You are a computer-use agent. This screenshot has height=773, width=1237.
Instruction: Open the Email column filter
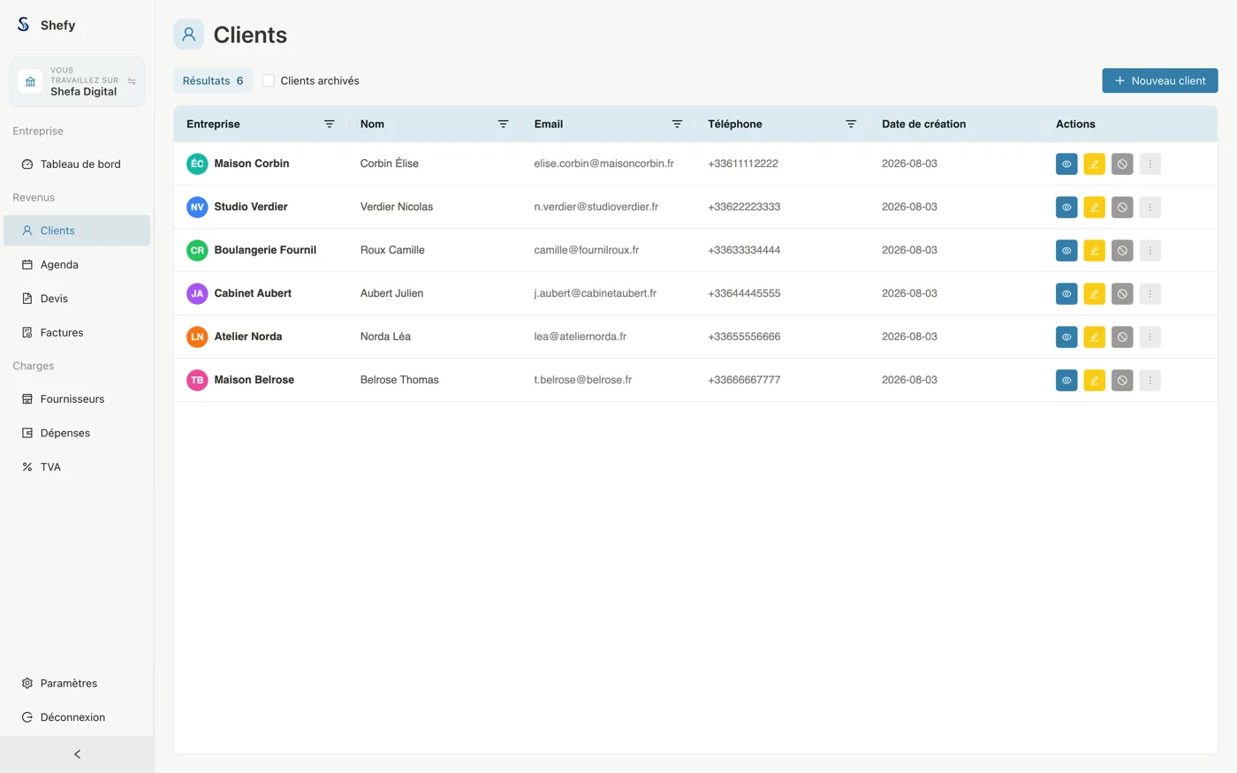pyautogui.click(x=677, y=125)
